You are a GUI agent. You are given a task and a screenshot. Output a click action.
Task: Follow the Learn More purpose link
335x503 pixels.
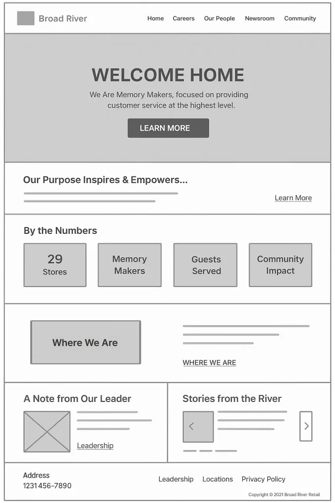point(293,198)
